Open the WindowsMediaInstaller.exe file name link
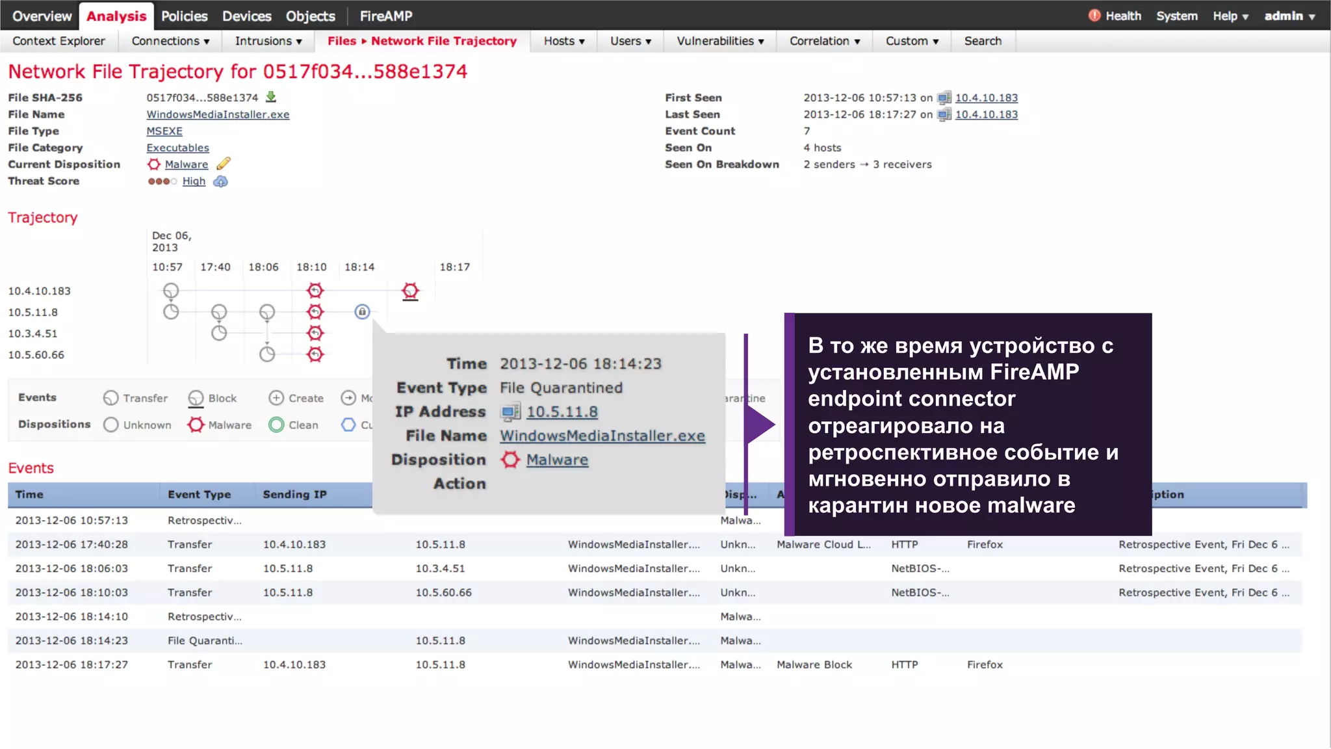 [218, 114]
